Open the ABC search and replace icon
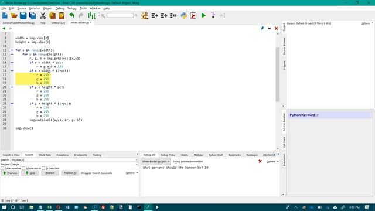 [x=145, y=16]
